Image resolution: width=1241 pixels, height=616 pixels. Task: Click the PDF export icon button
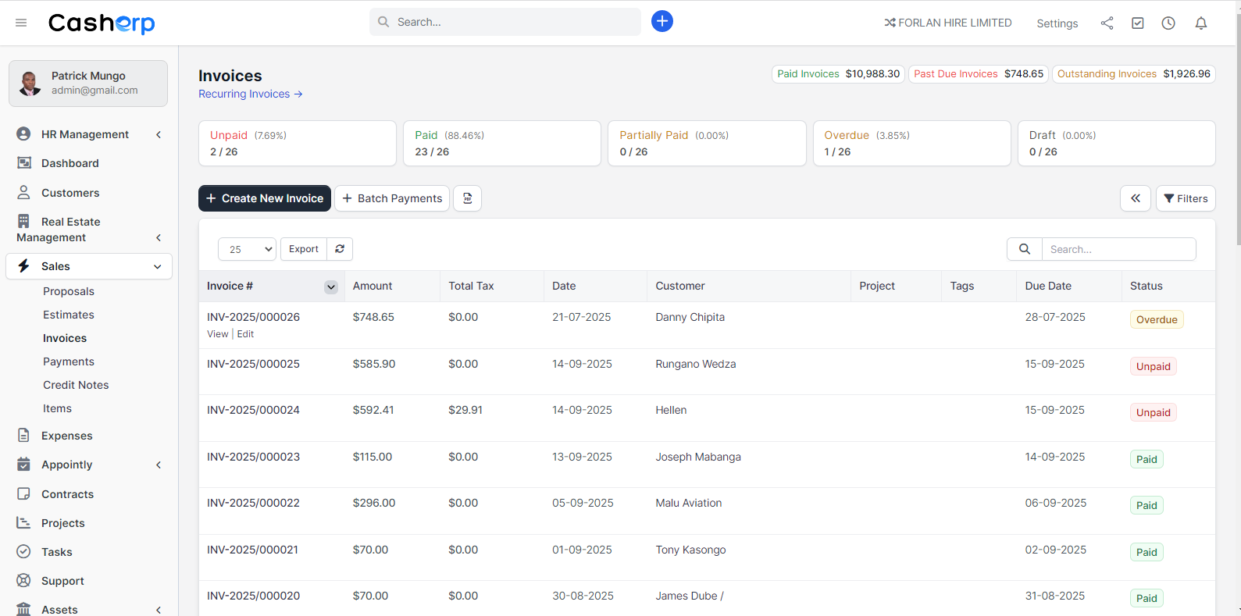(x=468, y=198)
